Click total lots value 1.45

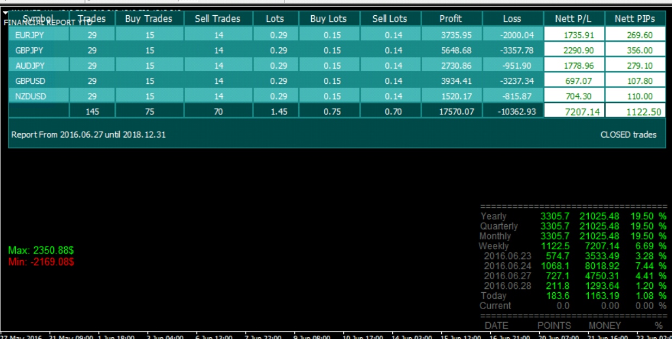click(279, 111)
